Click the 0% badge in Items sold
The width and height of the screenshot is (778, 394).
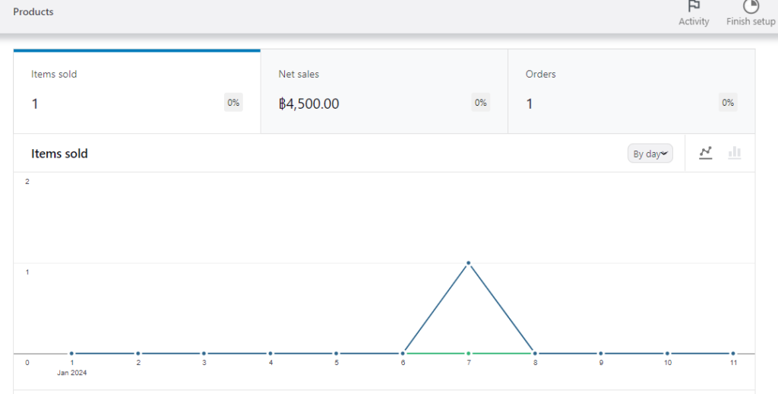pos(233,103)
